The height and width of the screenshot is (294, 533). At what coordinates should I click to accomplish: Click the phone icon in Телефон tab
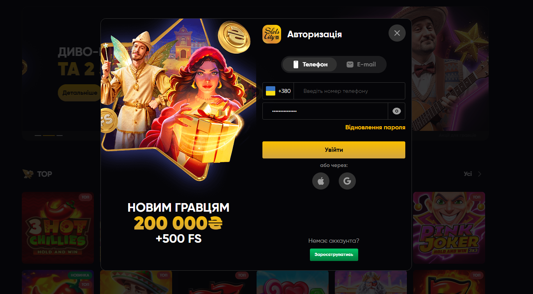pyautogui.click(x=296, y=64)
